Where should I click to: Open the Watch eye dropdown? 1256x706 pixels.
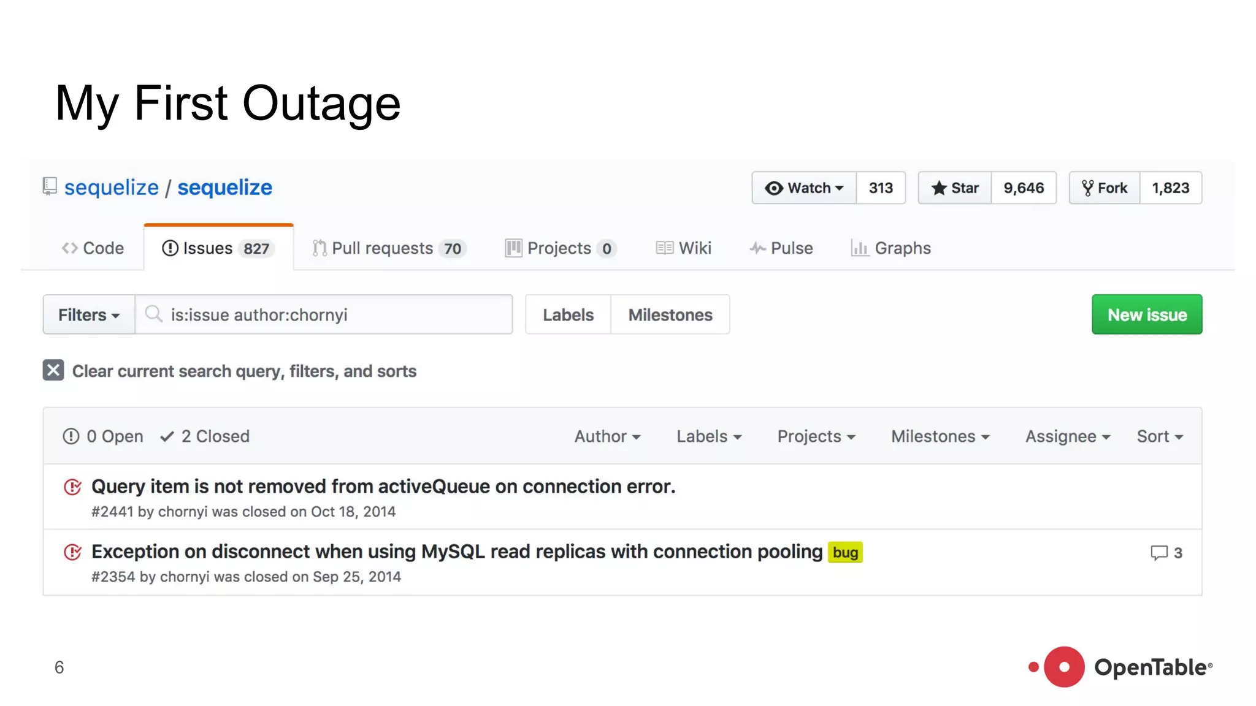pyautogui.click(x=804, y=188)
